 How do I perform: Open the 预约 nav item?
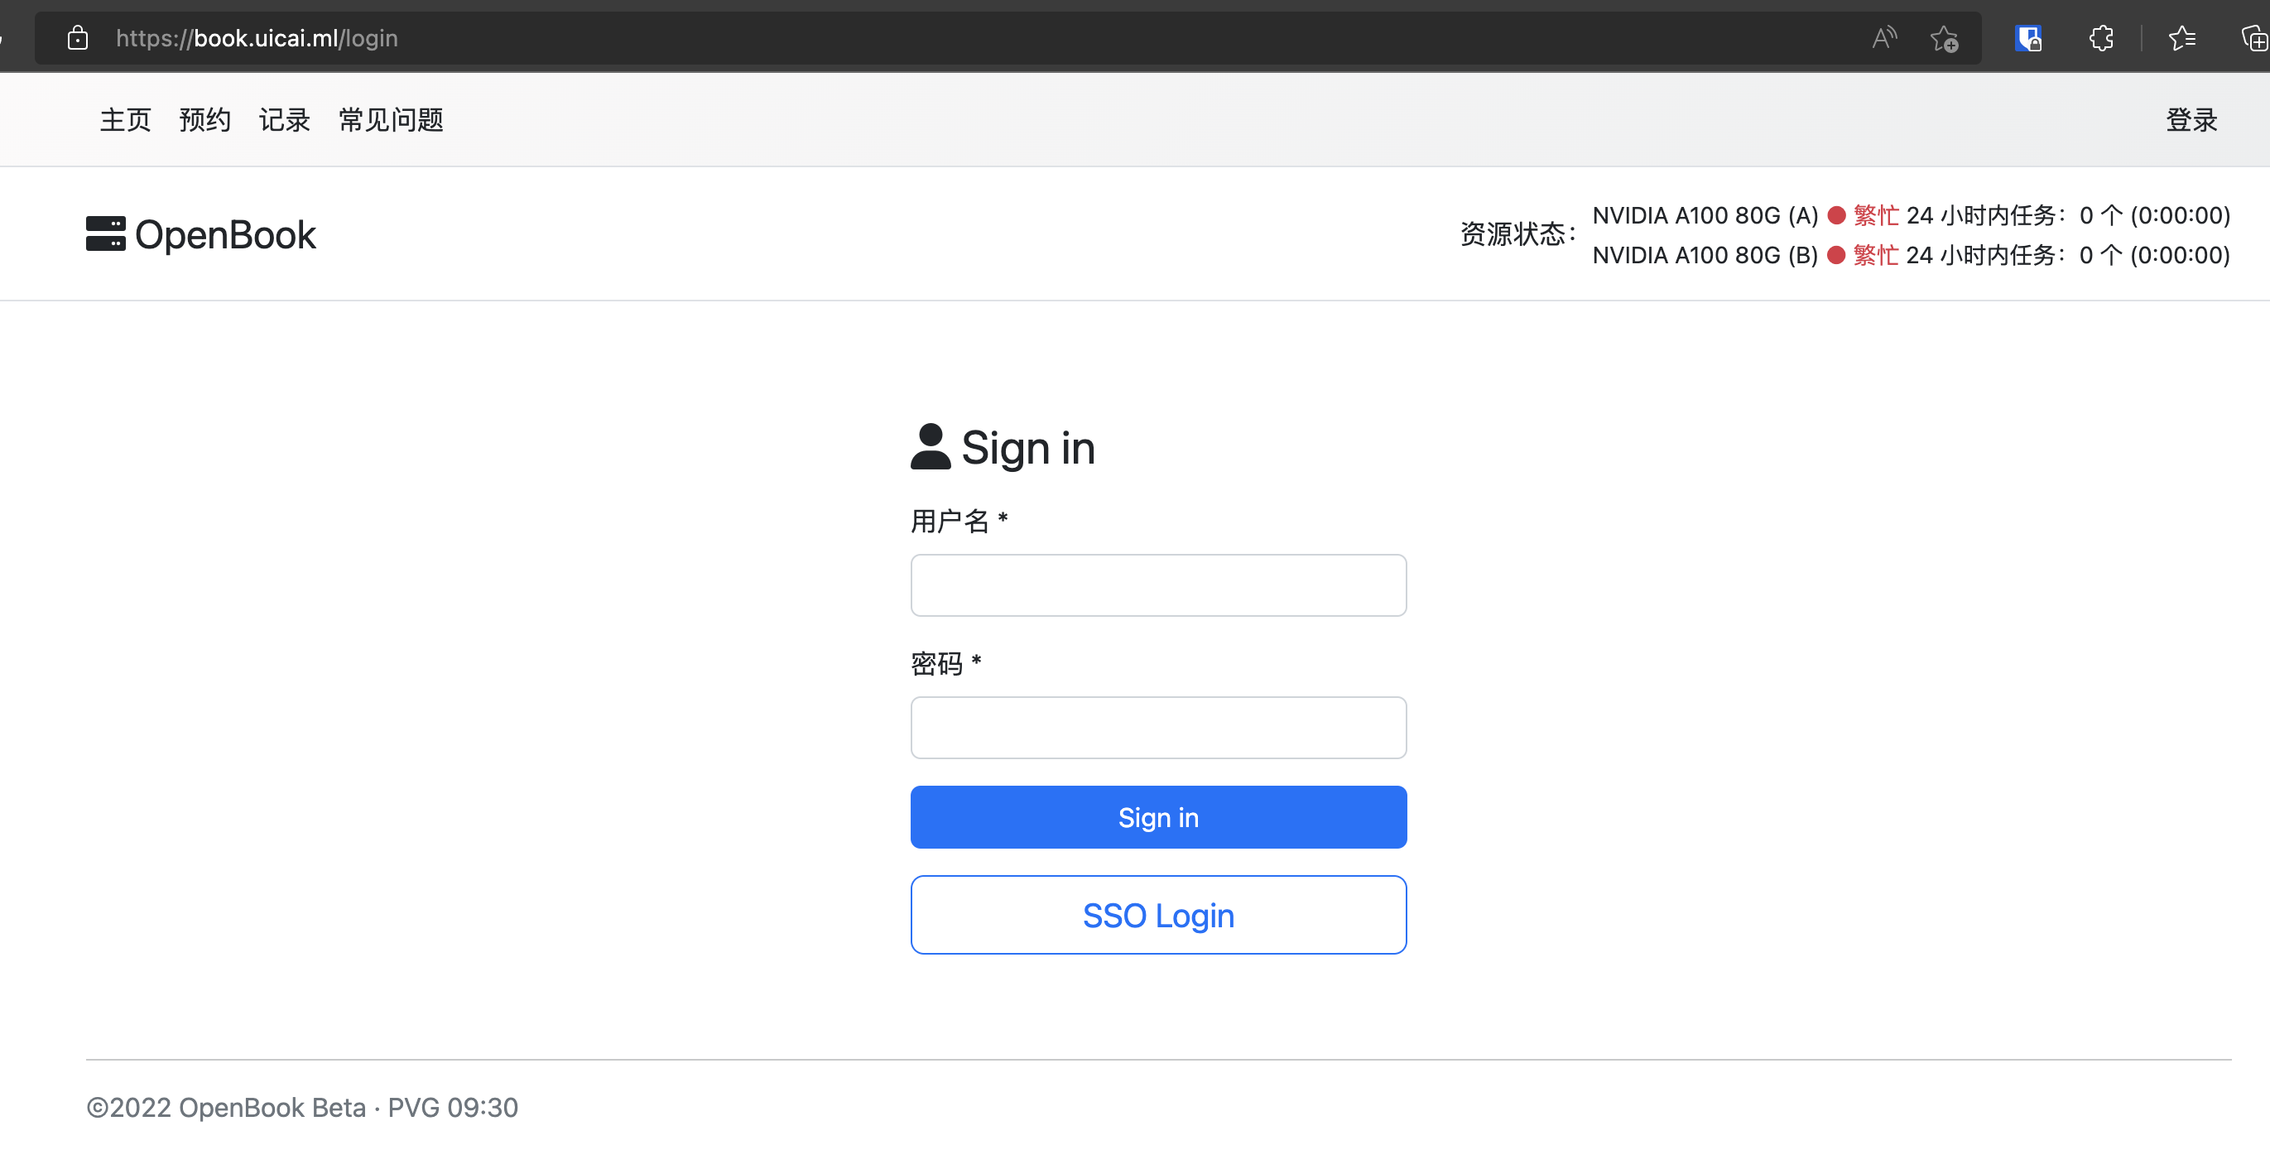point(205,119)
